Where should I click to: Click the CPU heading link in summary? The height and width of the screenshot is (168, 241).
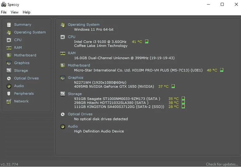71,37
